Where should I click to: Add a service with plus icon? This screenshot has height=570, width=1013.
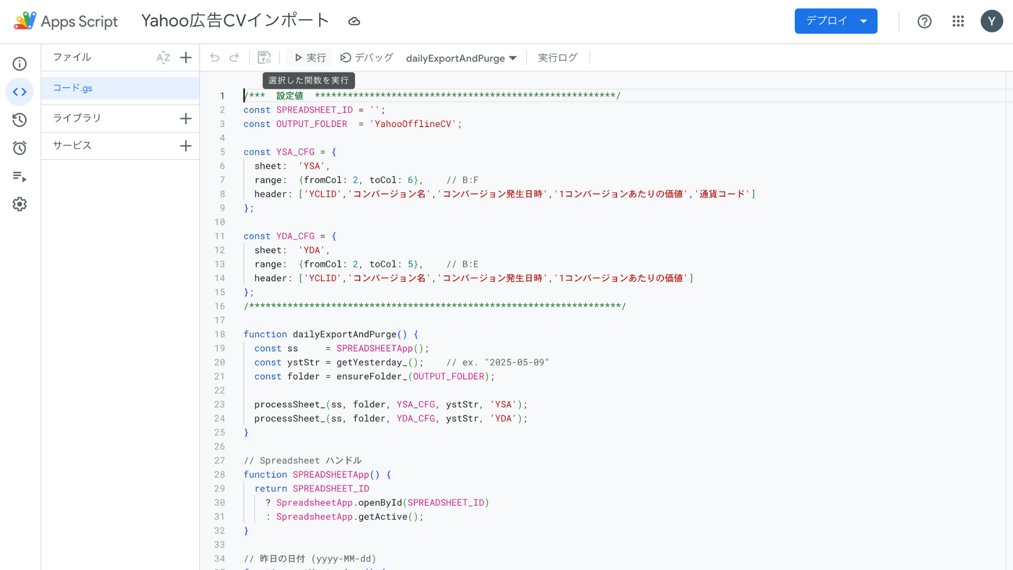coord(186,146)
